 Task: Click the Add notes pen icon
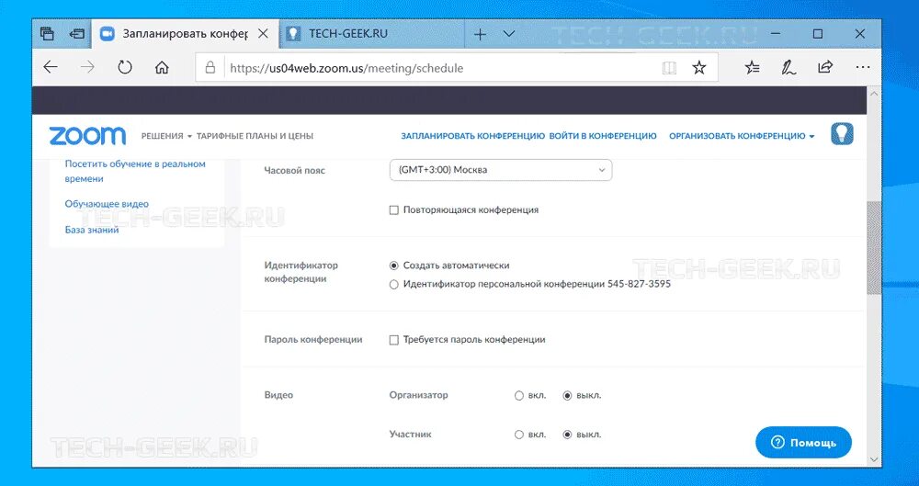(x=789, y=68)
